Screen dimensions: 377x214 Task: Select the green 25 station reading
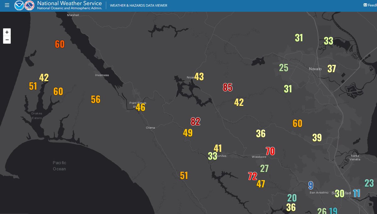coord(284,68)
